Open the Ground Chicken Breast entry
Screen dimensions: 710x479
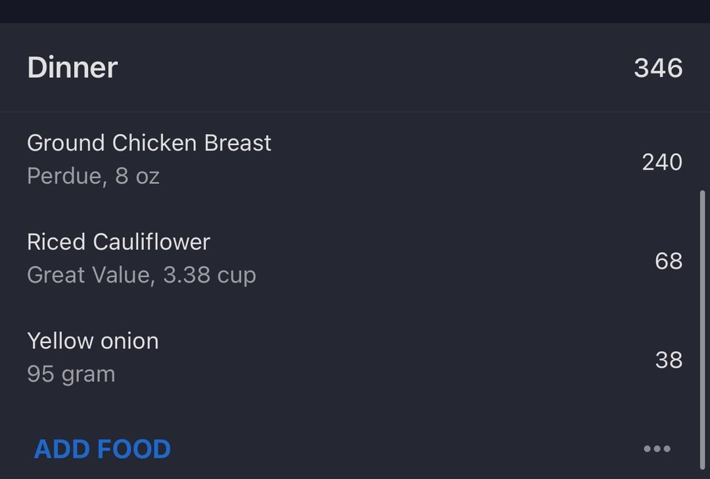(x=149, y=143)
